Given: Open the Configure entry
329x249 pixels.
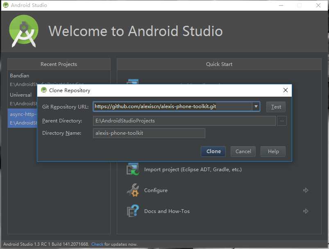Looking at the screenshot, I should tap(156, 190).
